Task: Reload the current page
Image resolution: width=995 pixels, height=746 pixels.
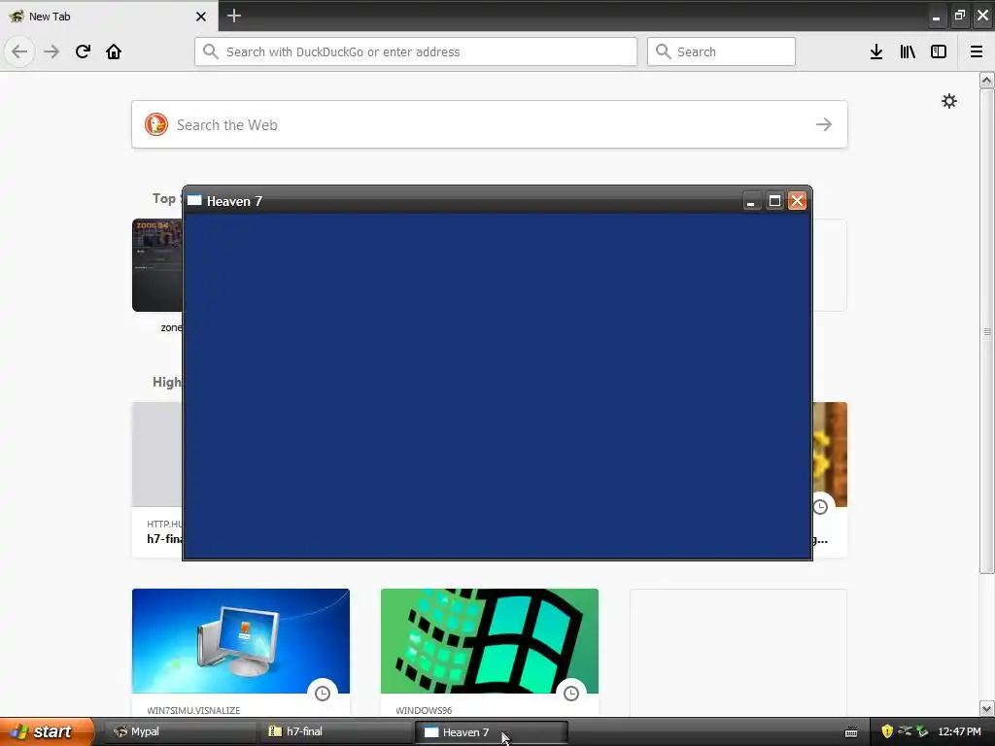Action: (83, 51)
